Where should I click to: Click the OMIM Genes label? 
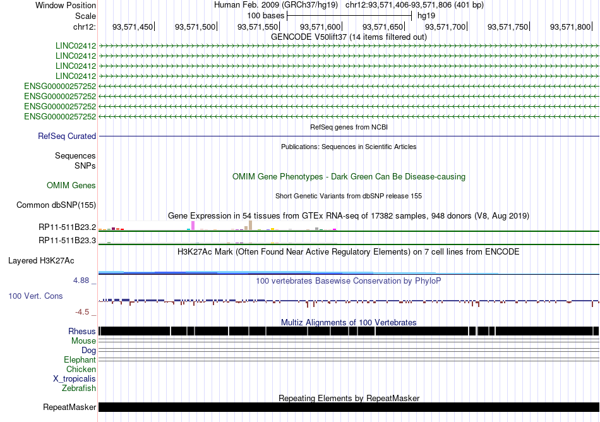point(71,186)
